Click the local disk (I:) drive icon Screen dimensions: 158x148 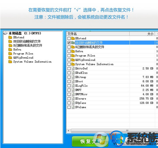click(x=5, y=33)
